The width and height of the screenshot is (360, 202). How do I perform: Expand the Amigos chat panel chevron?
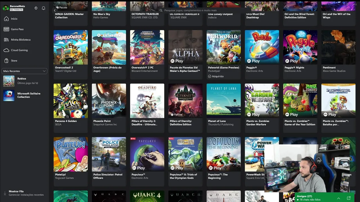click(339, 198)
